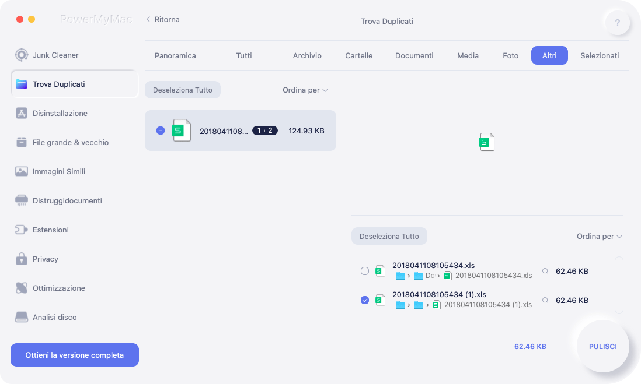Open the Cartelle tab

point(358,55)
